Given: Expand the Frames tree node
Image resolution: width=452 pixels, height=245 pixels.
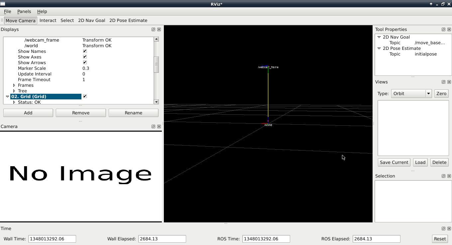Looking at the screenshot, I should (x=14, y=85).
